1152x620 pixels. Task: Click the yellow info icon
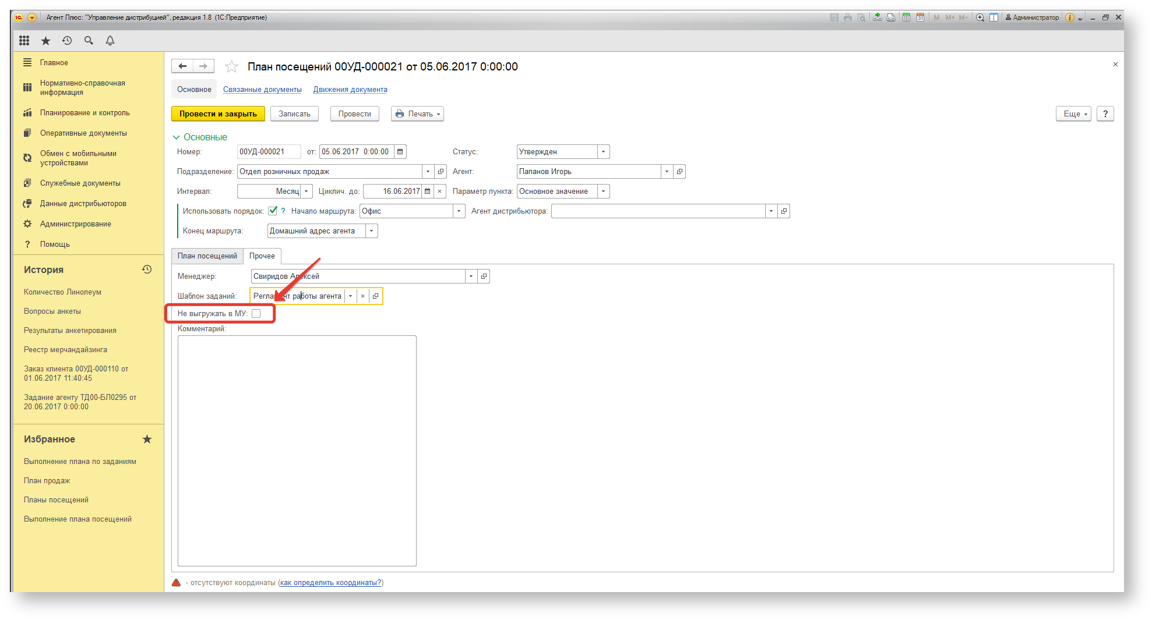tap(1070, 17)
